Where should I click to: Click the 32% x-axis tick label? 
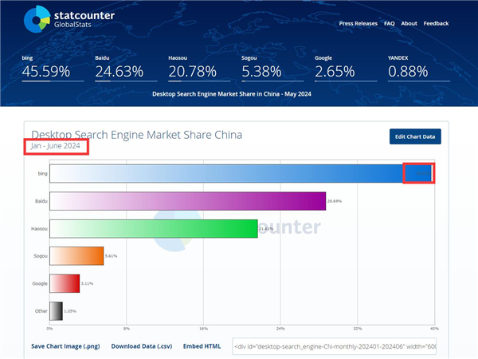click(358, 329)
